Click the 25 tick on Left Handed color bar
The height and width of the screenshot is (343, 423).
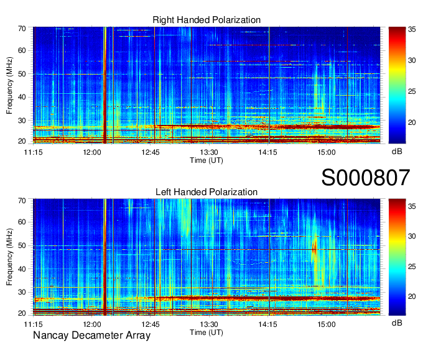tap(412, 267)
